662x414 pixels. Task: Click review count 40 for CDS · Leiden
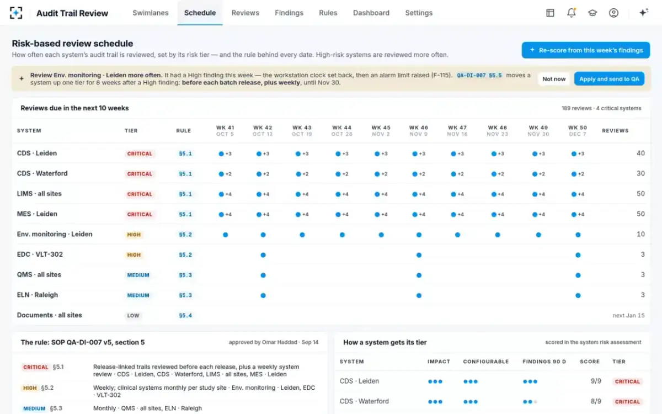(x=640, y=153)
